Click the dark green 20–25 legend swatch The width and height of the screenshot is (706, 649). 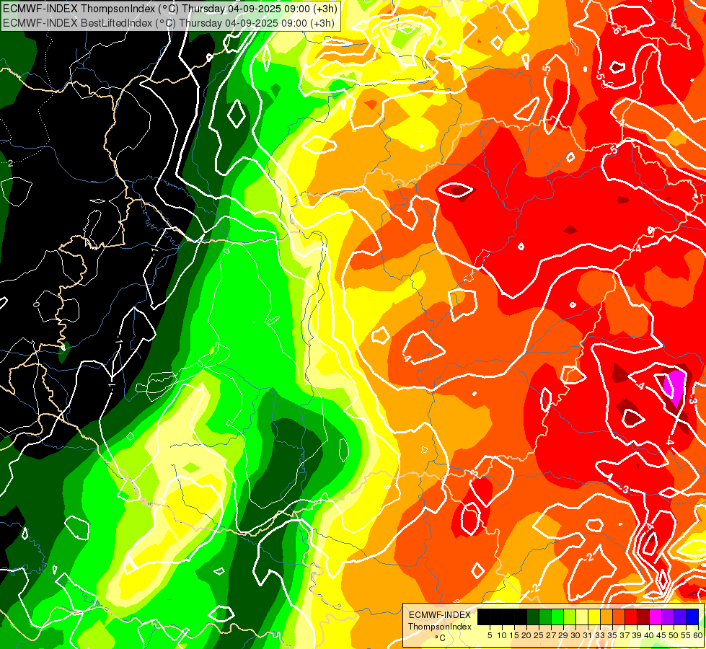tap(533, 617)
